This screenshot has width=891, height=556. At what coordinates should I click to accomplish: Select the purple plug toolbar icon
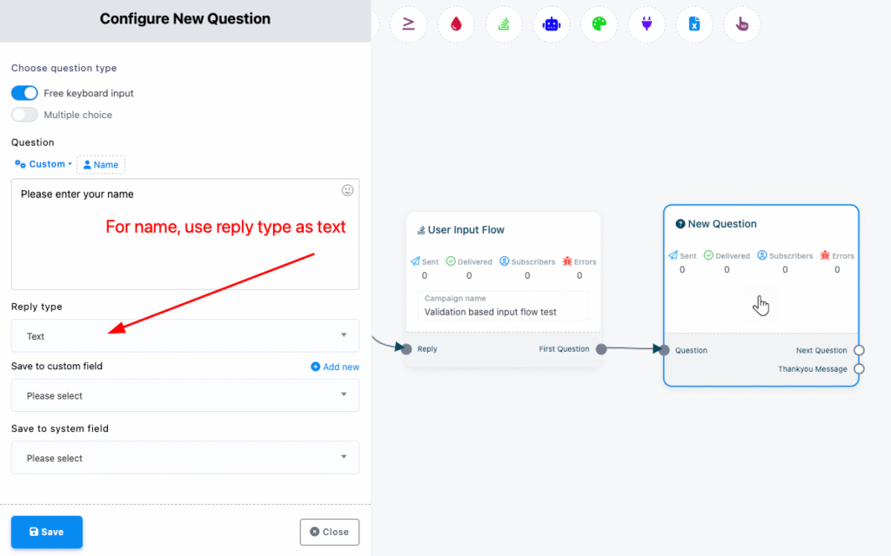click(x=646, y=24)
